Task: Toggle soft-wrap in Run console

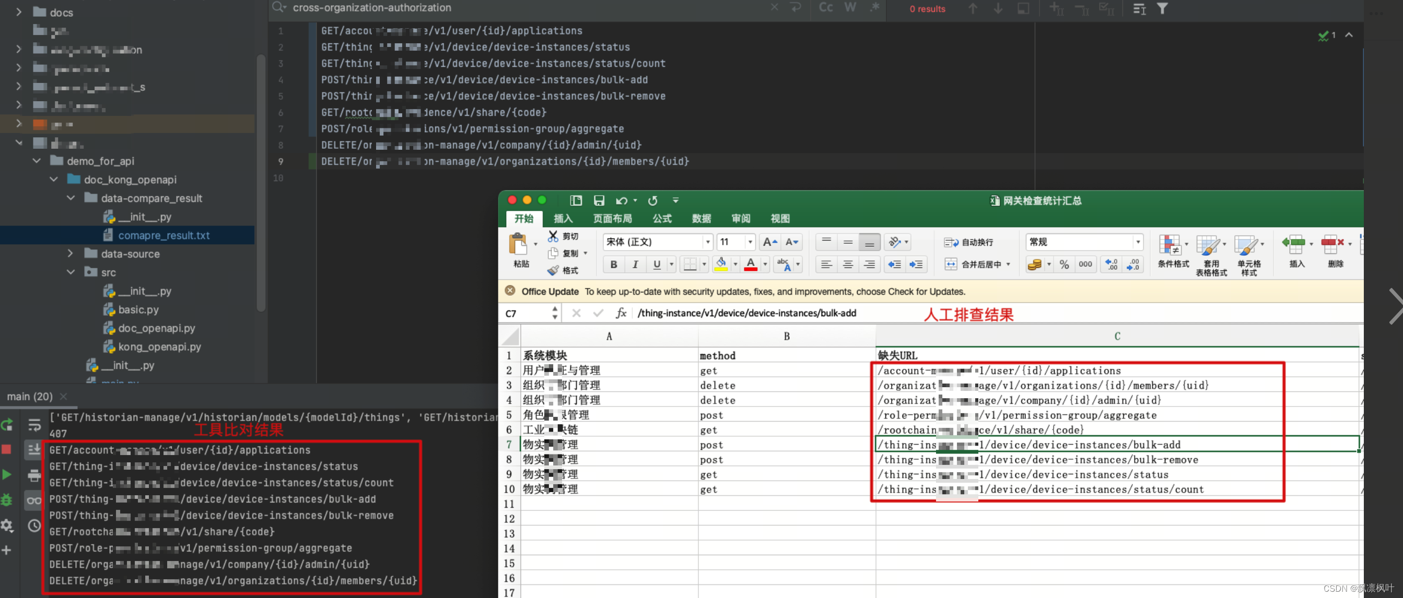Action: click(34, 424)
